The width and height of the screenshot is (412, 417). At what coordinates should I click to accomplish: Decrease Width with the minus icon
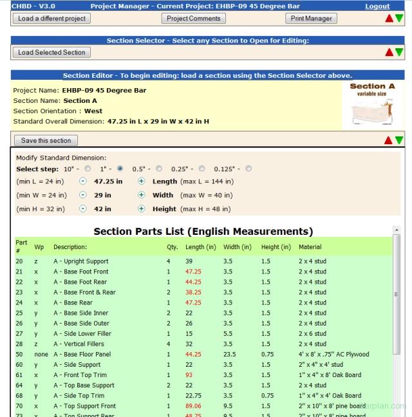tap(83, 195)
